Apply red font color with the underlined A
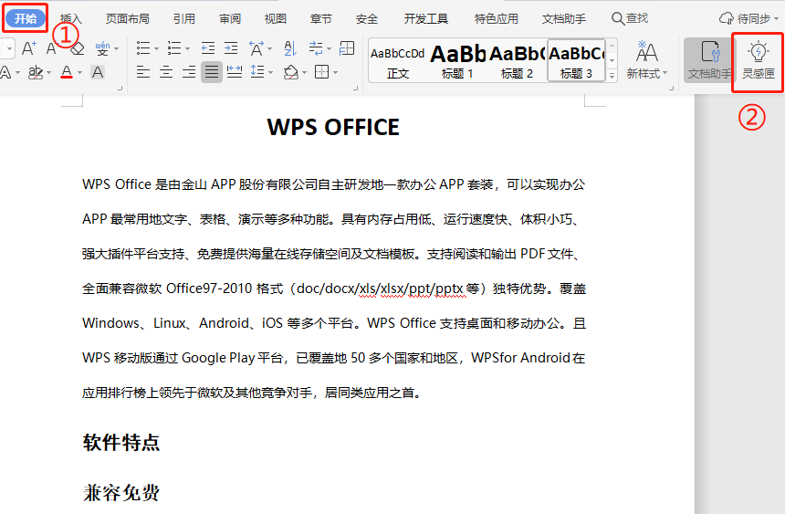 click(x=67, y=73)
